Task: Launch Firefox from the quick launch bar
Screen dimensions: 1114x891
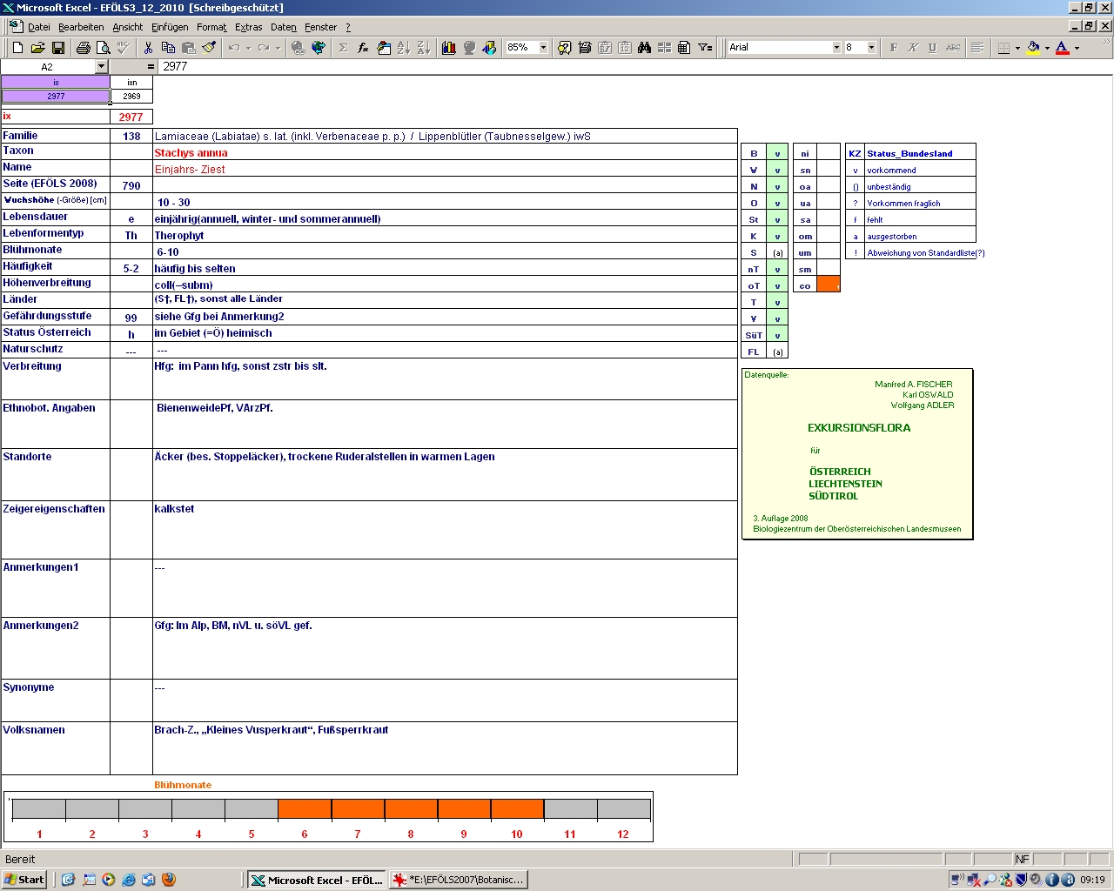Action: 168,880
